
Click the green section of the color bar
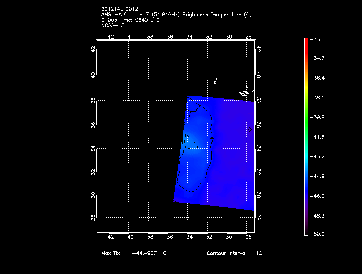click(x=306, y=120)
